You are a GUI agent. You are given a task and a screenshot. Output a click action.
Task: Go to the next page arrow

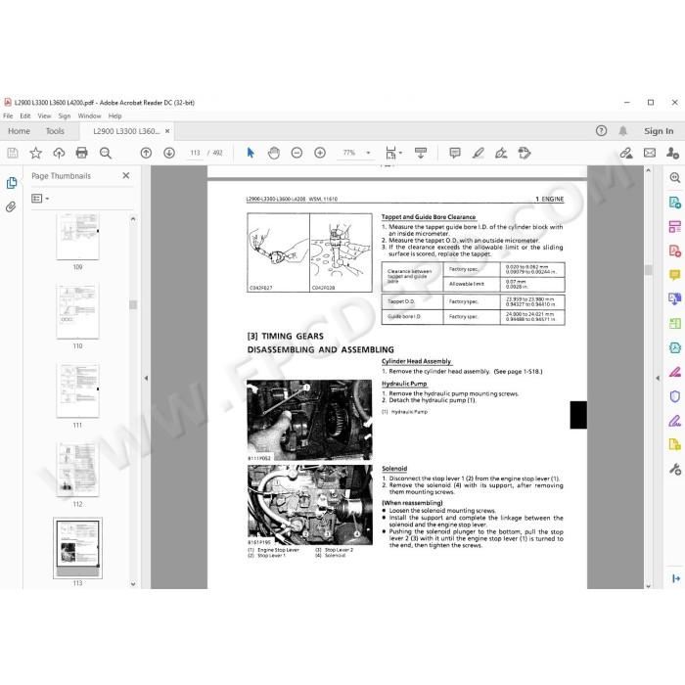click(169, 153)
